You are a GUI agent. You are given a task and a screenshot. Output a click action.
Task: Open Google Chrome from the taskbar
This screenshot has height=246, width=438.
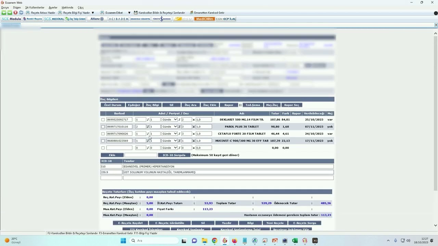coord(214,241)
